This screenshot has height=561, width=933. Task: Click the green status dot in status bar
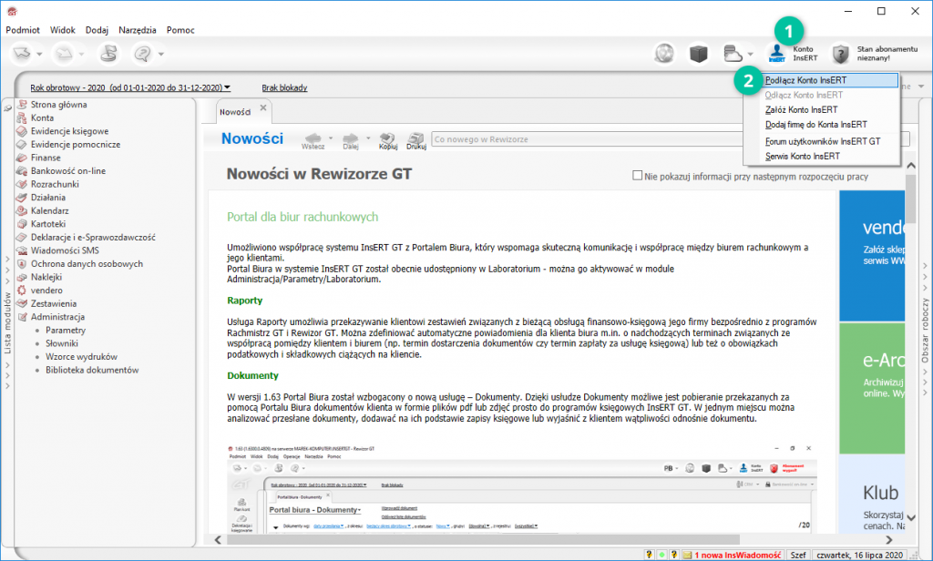point(661,555)
